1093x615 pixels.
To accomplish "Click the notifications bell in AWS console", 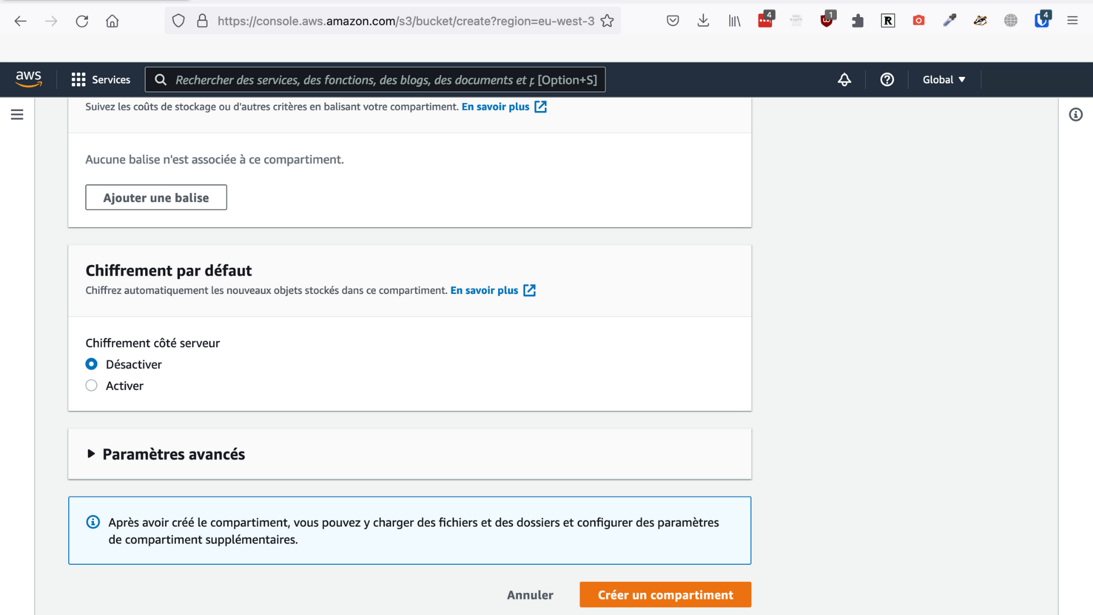I will coord(844,80).
